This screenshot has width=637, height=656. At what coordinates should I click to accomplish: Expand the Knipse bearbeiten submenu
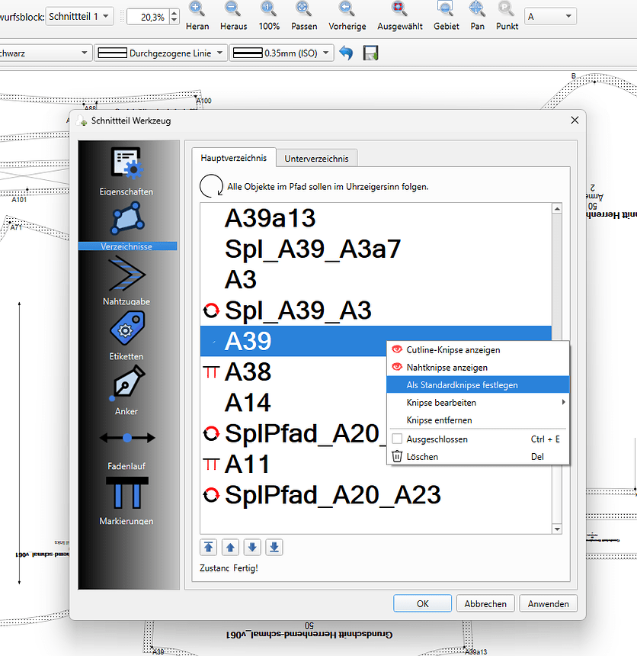(x=478, y=403)
